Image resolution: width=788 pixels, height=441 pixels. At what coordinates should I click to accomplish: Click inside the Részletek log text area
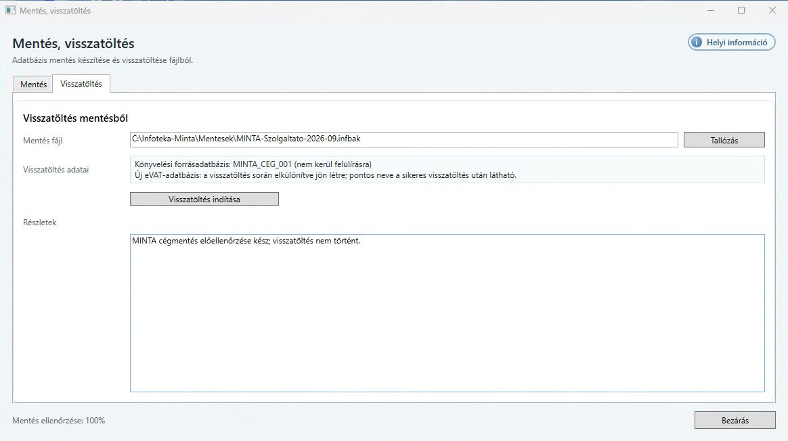point(447,313)
